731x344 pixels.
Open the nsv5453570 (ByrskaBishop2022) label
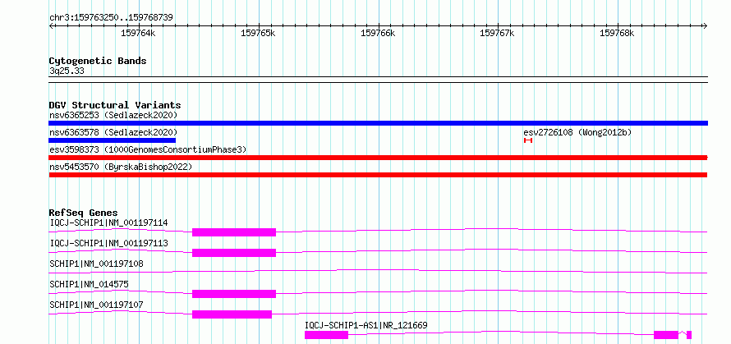coord(120,167)
